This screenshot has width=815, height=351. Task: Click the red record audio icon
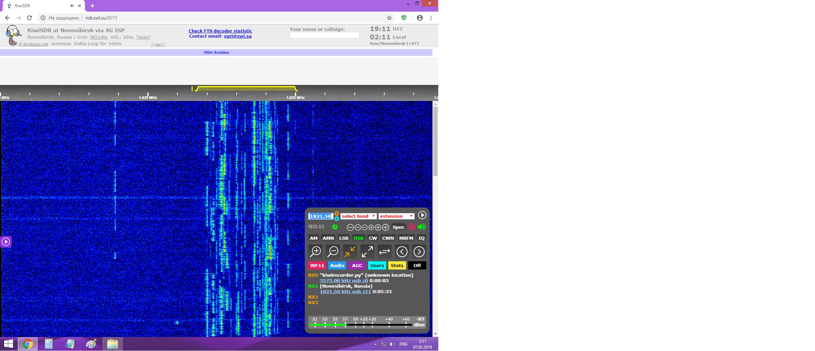(412, 227)
